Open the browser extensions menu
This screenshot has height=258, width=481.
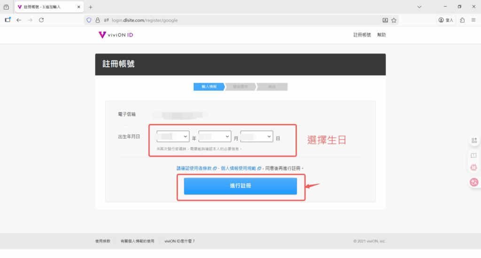[x=463, y=20]
